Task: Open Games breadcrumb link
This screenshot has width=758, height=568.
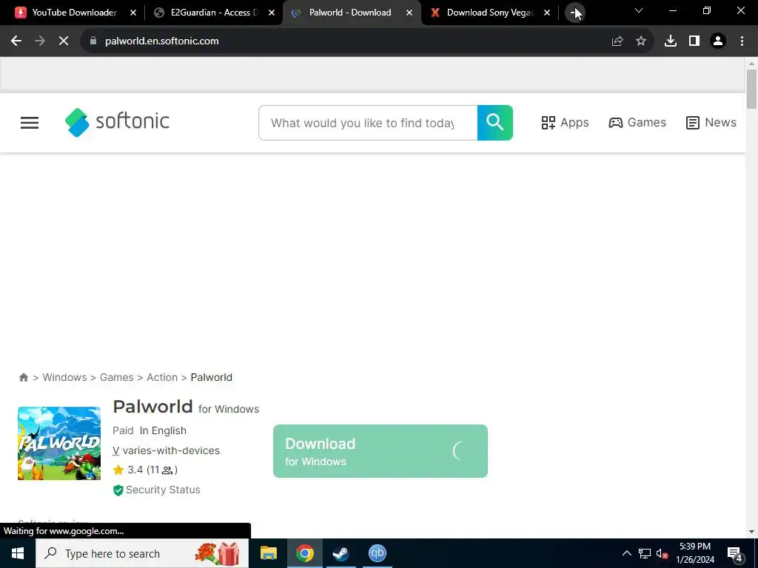Action: point(116,377)
